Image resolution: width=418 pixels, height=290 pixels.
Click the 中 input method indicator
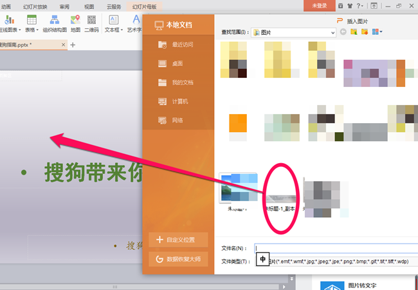point(262,259)
